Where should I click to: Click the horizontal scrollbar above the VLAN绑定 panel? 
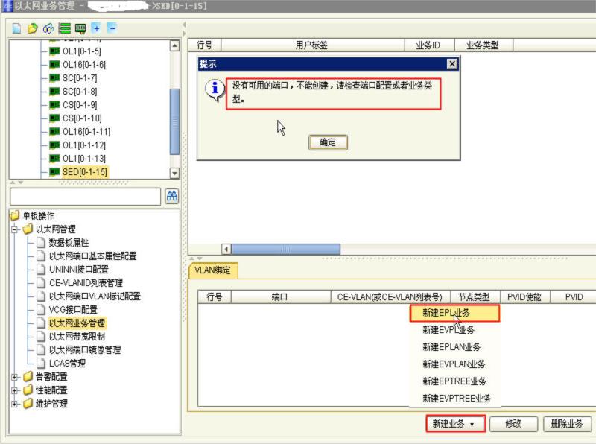(x=283, y=248)
